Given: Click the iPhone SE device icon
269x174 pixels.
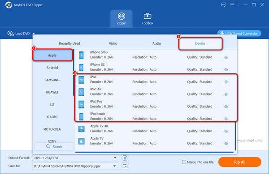Looking at the screenshot, I should 81,68.
